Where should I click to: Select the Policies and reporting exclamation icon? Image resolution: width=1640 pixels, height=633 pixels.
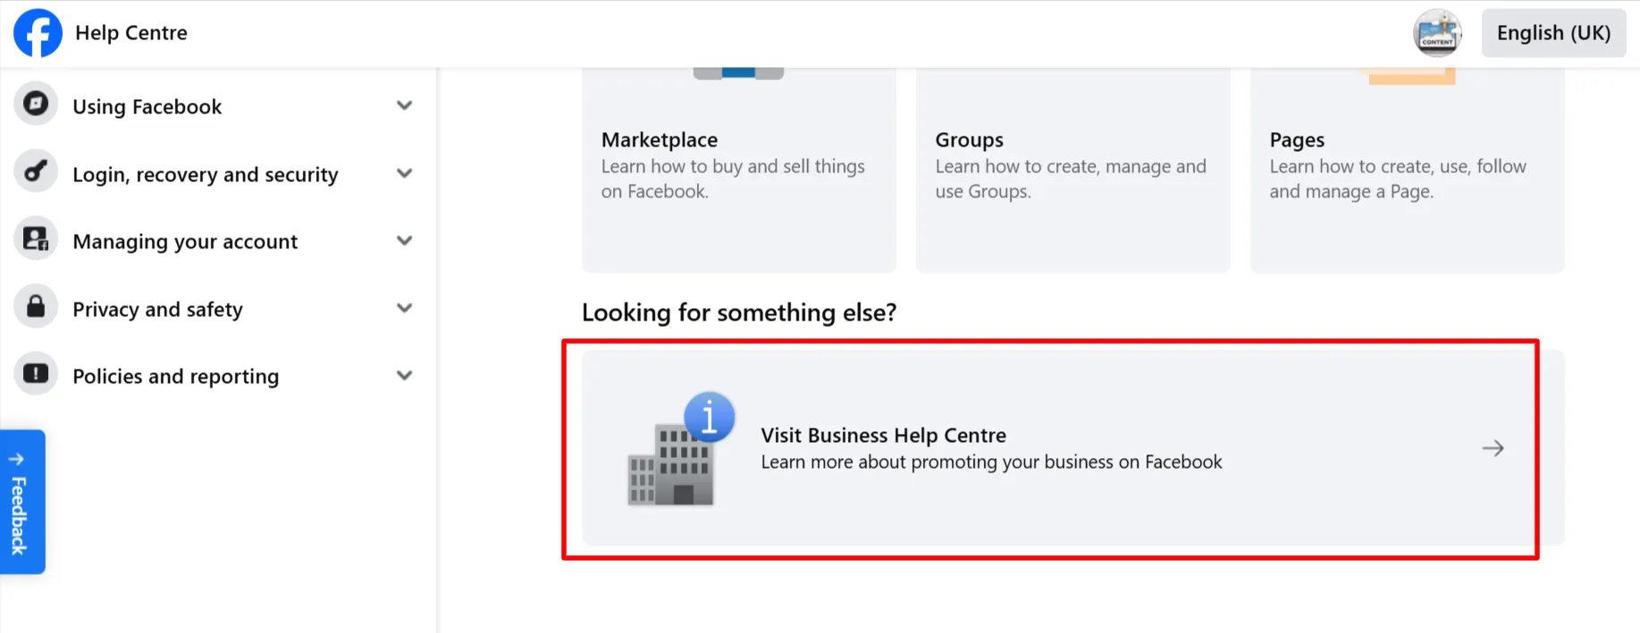click(x=35, y=373)
